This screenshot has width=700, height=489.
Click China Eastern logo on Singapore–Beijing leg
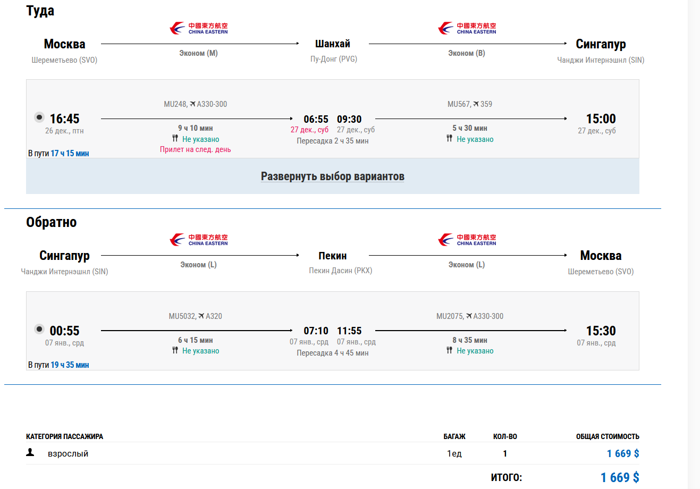199,240
